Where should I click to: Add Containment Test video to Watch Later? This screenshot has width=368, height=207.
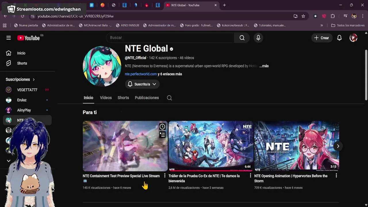coord(162,126)
